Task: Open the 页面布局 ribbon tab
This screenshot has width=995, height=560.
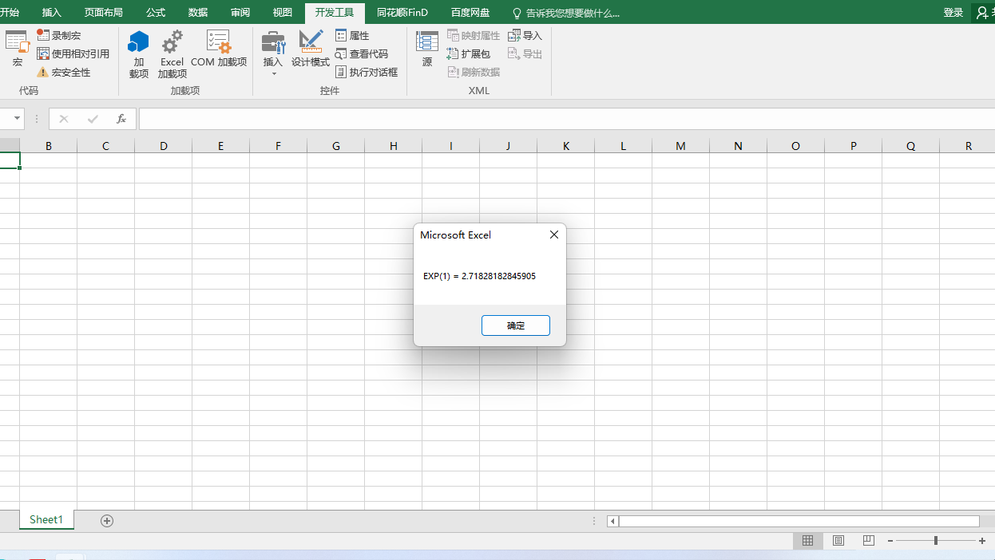Action: pos(104,13)
